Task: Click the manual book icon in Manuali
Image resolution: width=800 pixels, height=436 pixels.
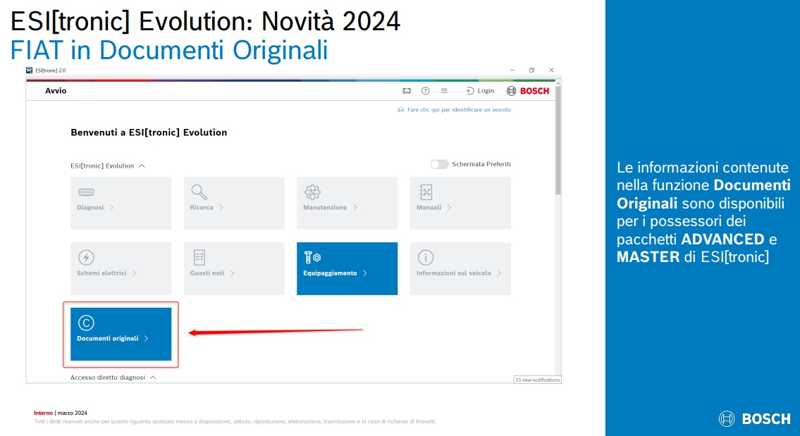Action: 426,192
